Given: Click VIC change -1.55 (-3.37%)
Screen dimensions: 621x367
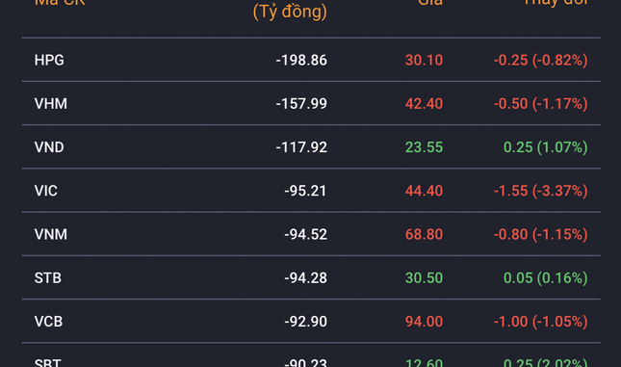Looking at the screenshot, I should click(540, 191).
